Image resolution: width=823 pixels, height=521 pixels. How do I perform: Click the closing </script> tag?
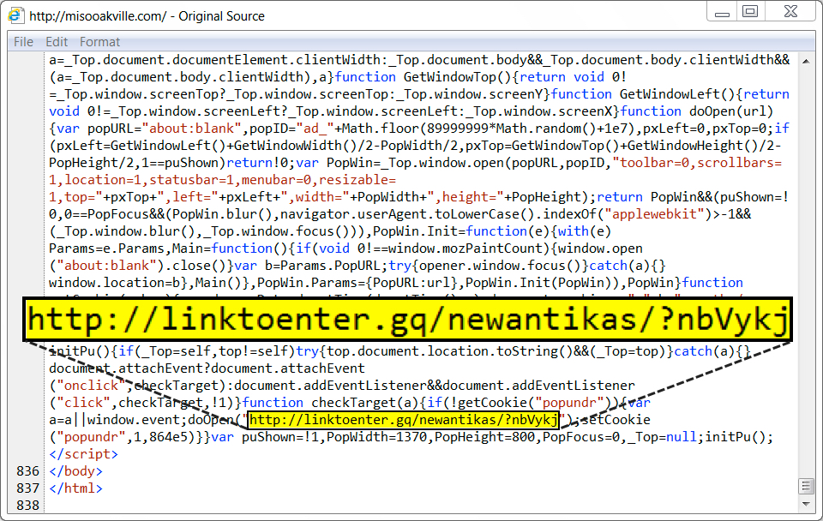83,454
